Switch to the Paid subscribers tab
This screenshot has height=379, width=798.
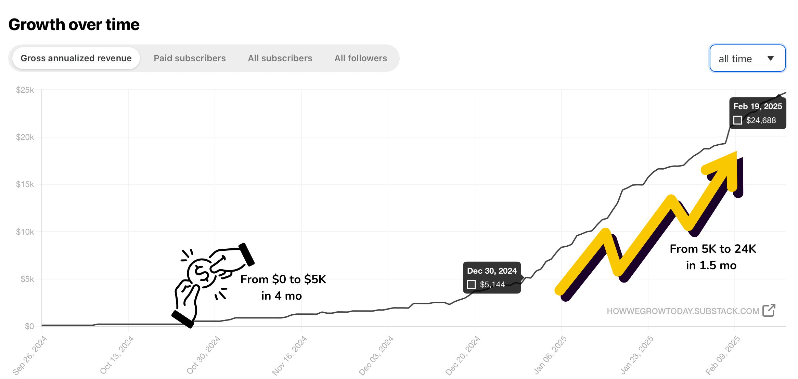tap(190, 58)
